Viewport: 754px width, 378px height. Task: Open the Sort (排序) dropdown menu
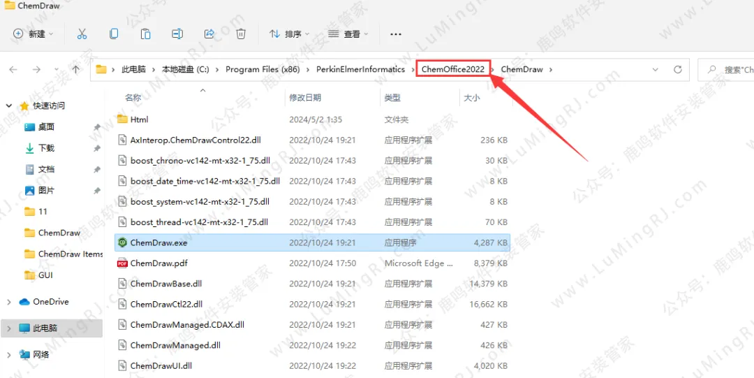coord(289,34)
